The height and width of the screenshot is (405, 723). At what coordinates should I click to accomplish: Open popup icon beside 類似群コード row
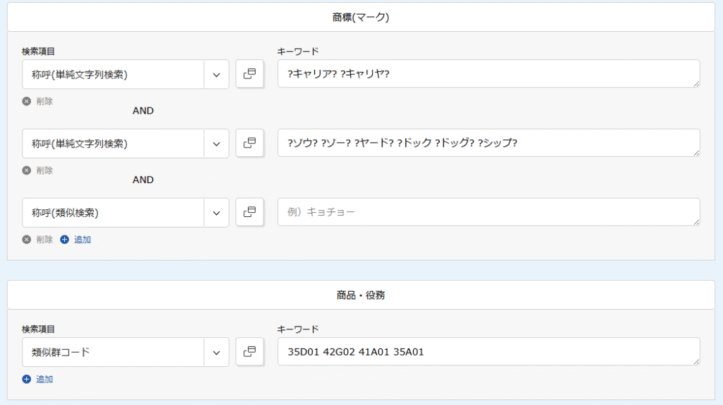249,352
